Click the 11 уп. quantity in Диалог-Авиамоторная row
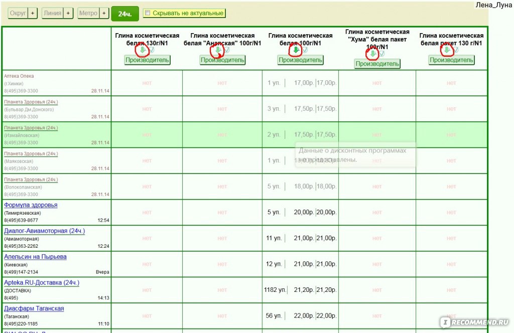Viewport: 514px width, 333px height. (274, 238)
